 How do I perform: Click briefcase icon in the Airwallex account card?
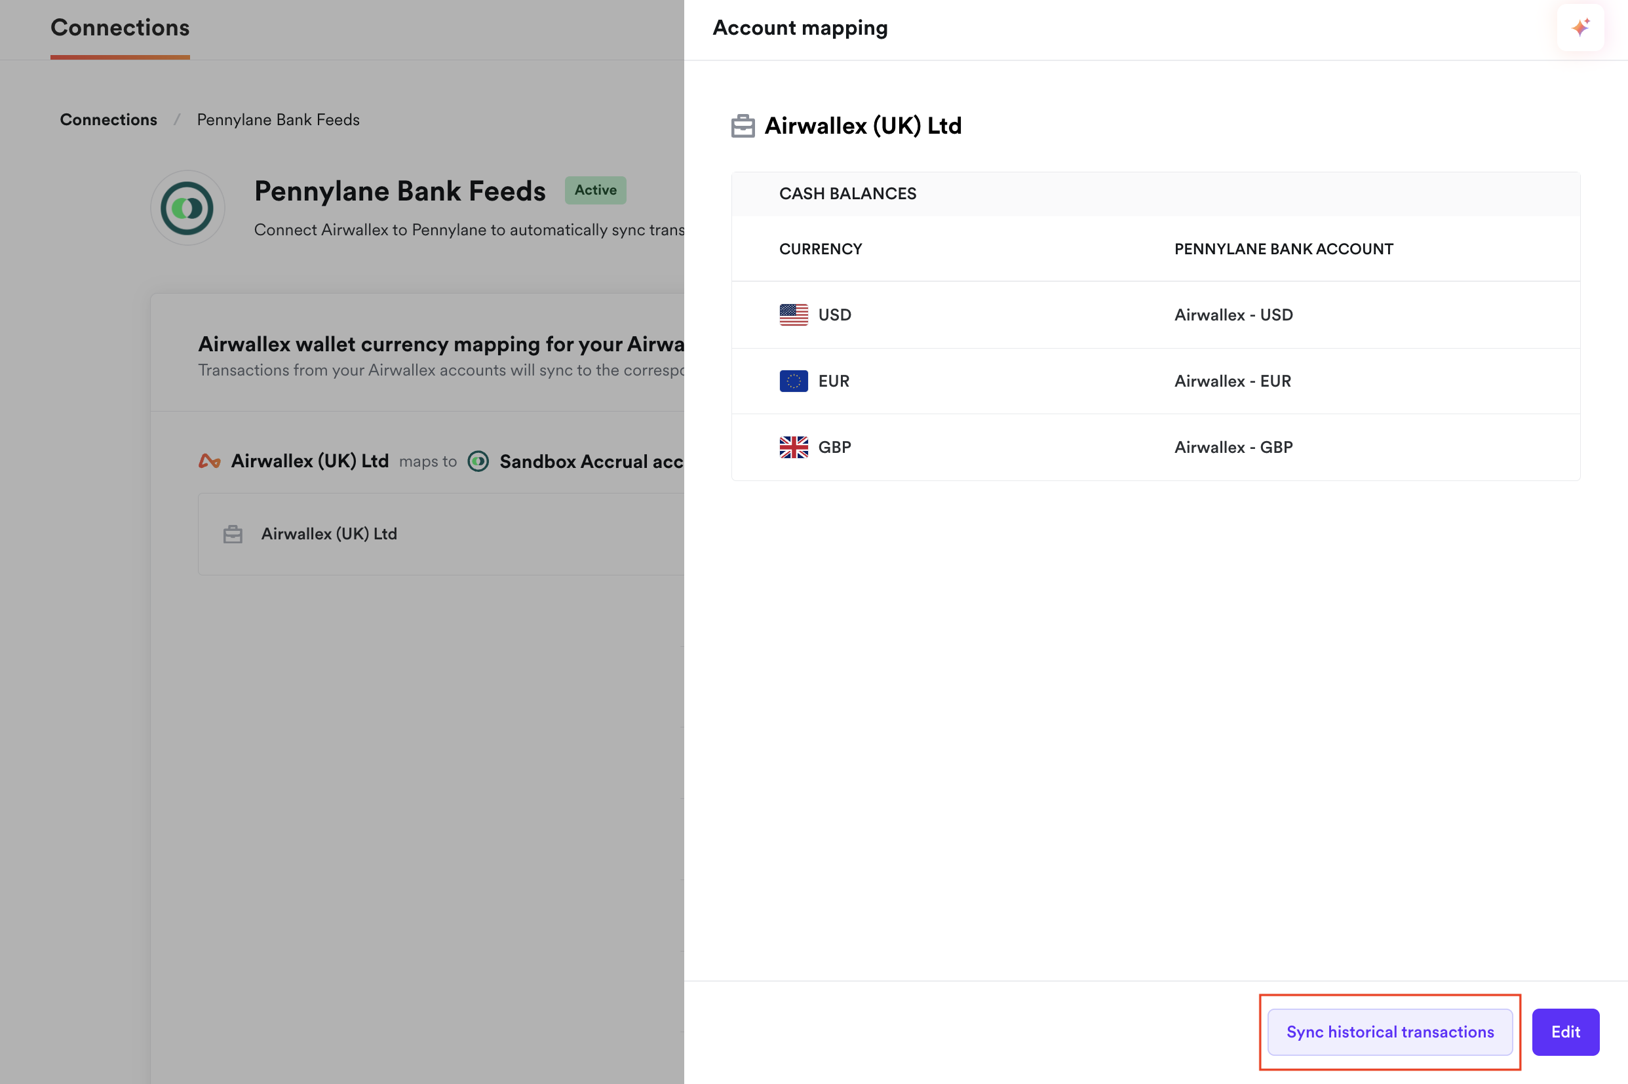pos(233,534)
